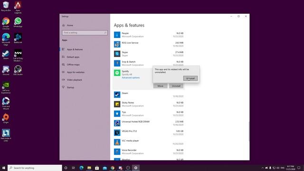Open Startup section in sidebar
The image size is (304, 171).
70,87
